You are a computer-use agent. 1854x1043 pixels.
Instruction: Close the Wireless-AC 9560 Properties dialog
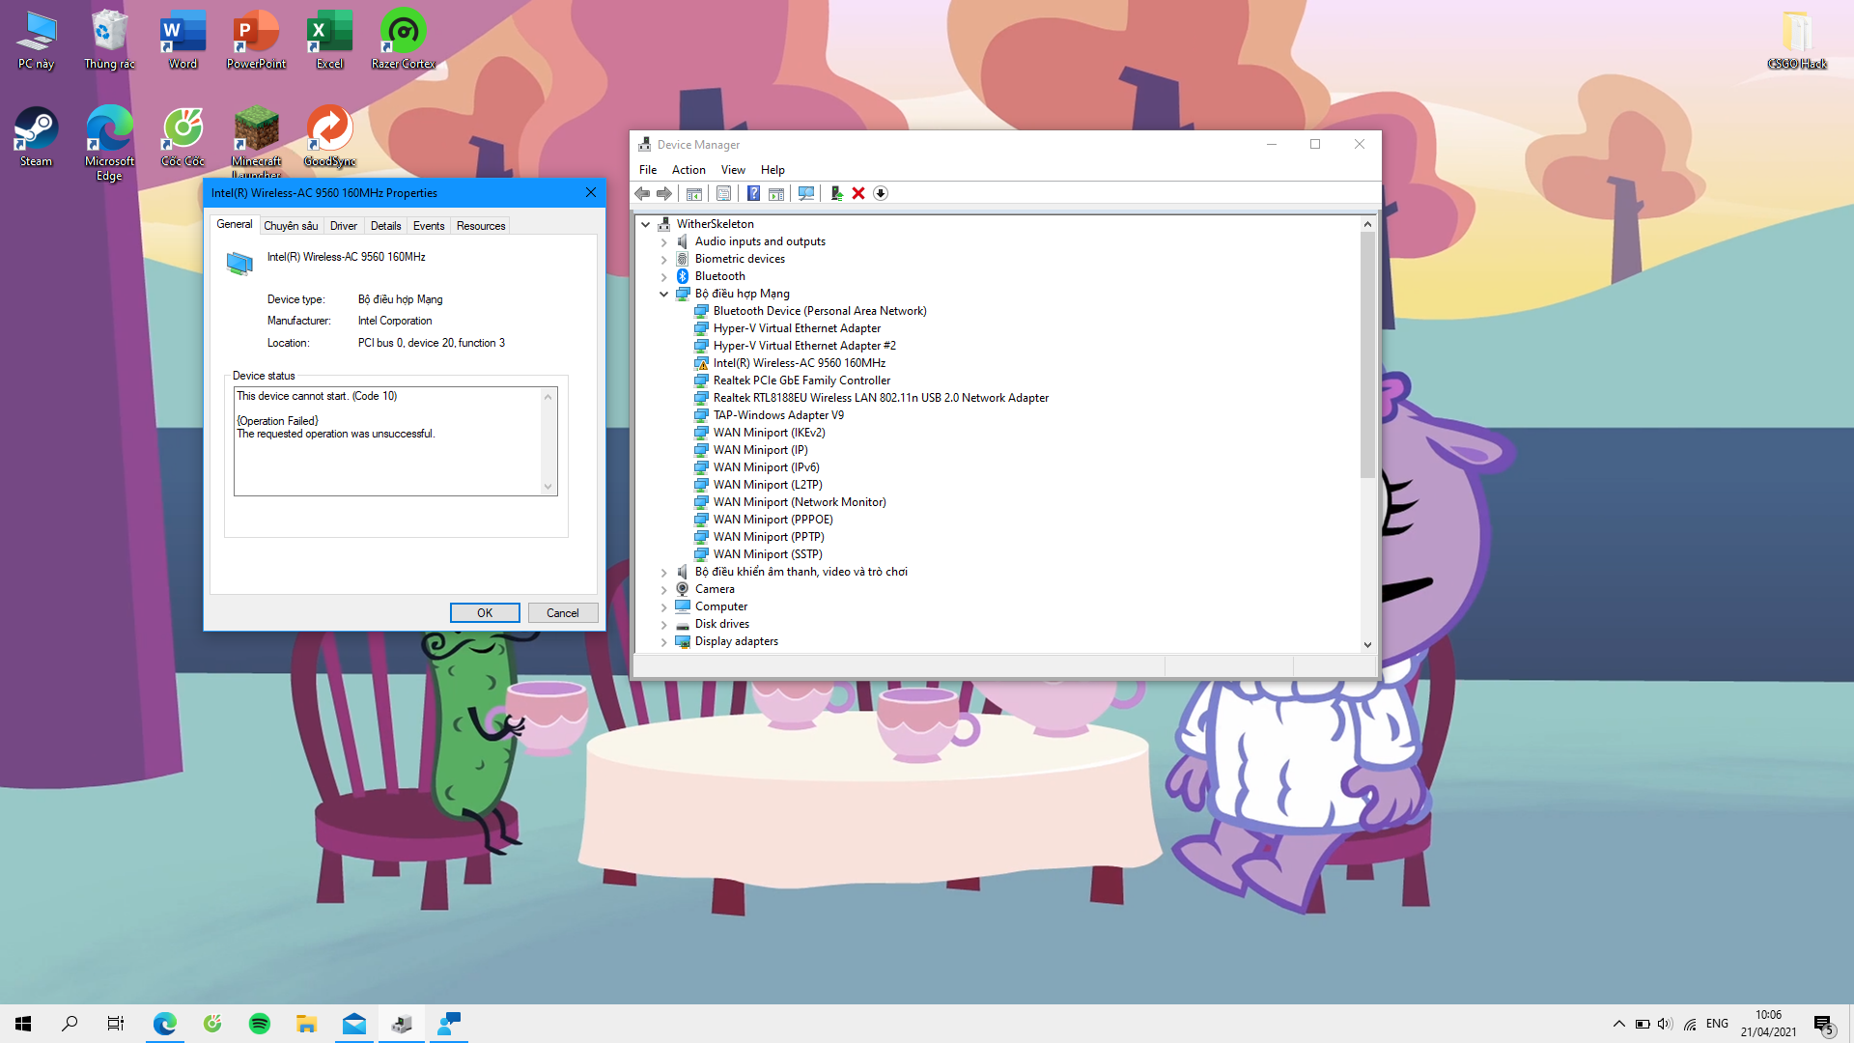(x=591, y=192)
